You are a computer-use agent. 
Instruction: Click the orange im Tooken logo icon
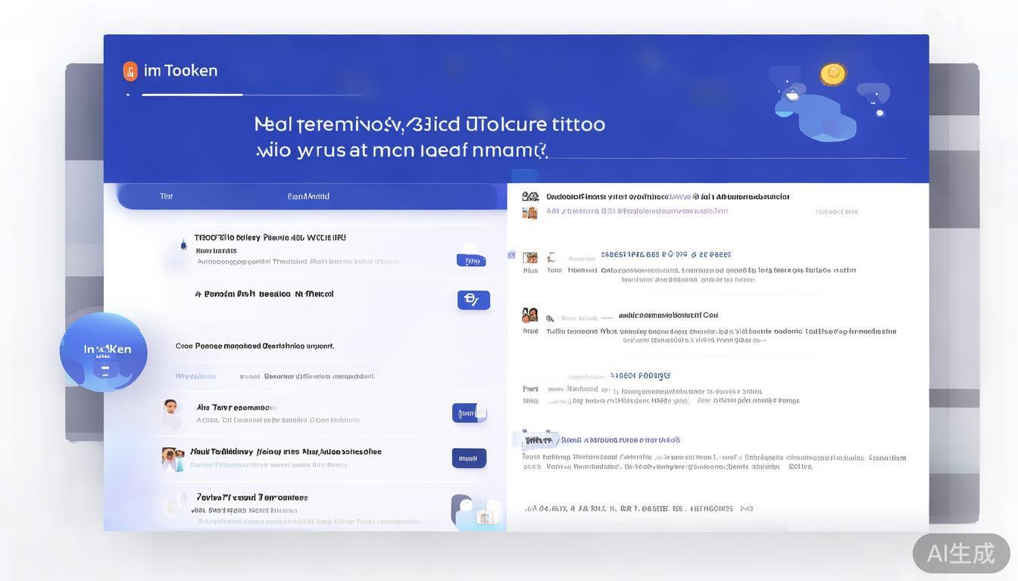click(130, 71)
